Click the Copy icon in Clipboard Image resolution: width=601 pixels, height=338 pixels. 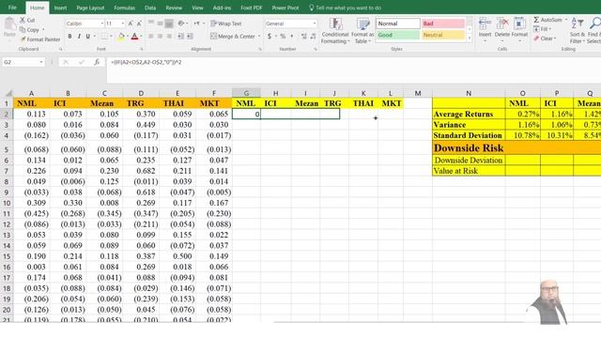[x=23, y=29]
